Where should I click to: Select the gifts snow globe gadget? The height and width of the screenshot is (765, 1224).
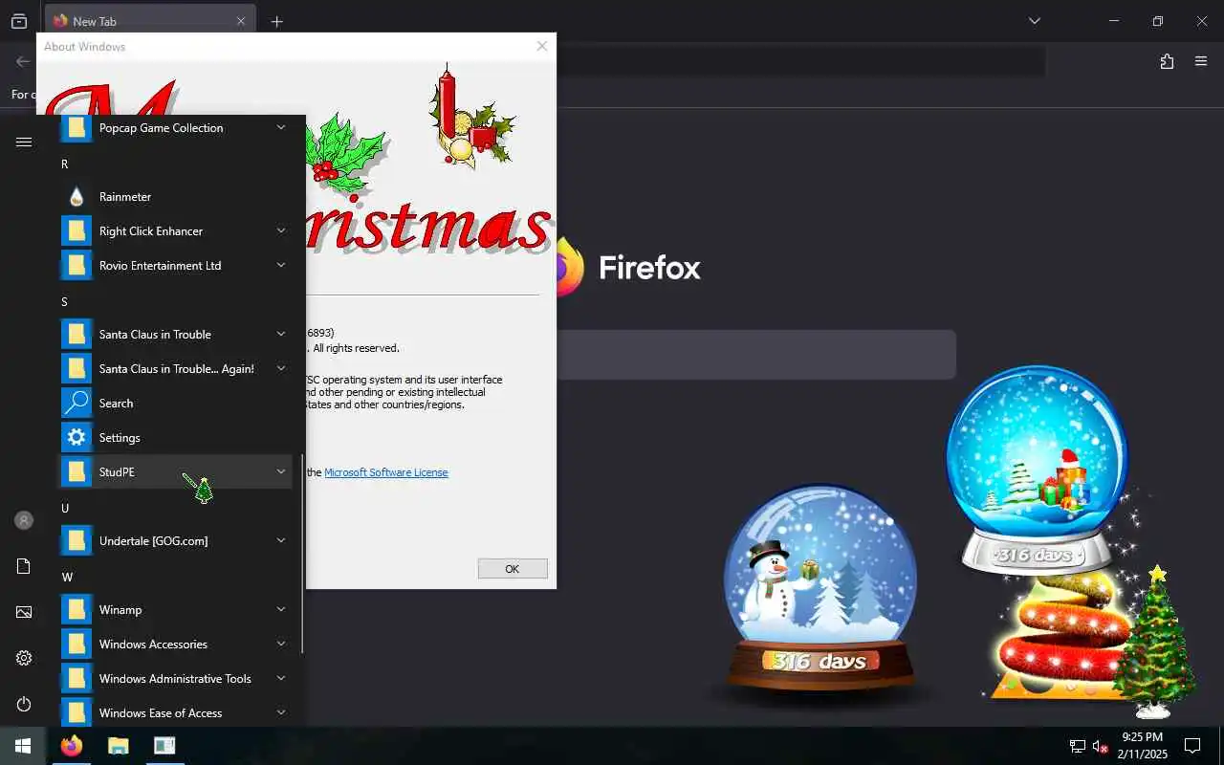[1038, 469]
